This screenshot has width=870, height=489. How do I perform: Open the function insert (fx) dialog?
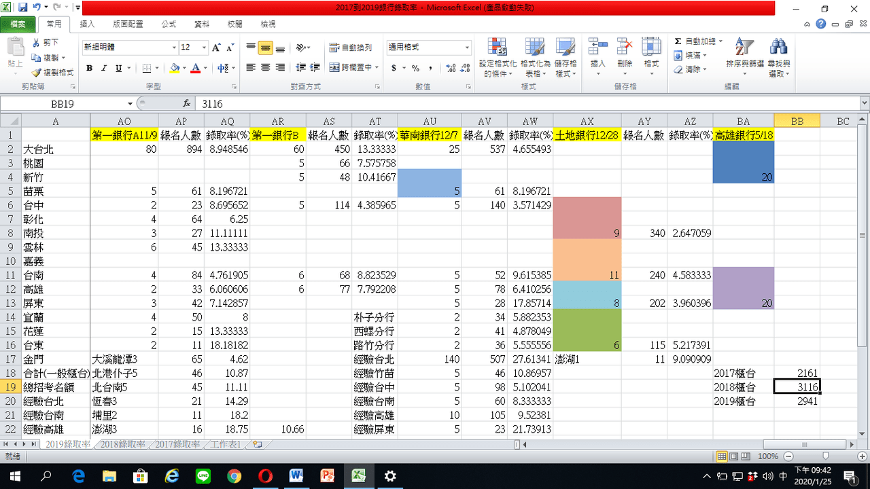tap(187, 104)
